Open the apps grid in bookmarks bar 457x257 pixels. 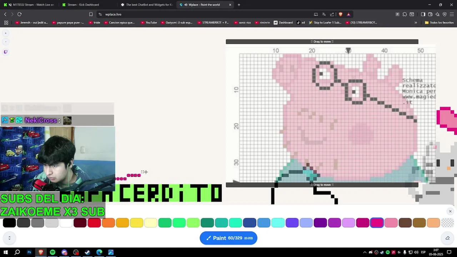(6, 22)
